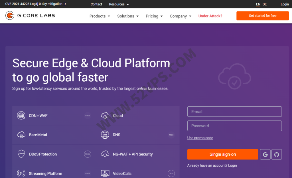Focus the Password input field
The width and height of the screenshot is (292, 178).
click(234, 126)
